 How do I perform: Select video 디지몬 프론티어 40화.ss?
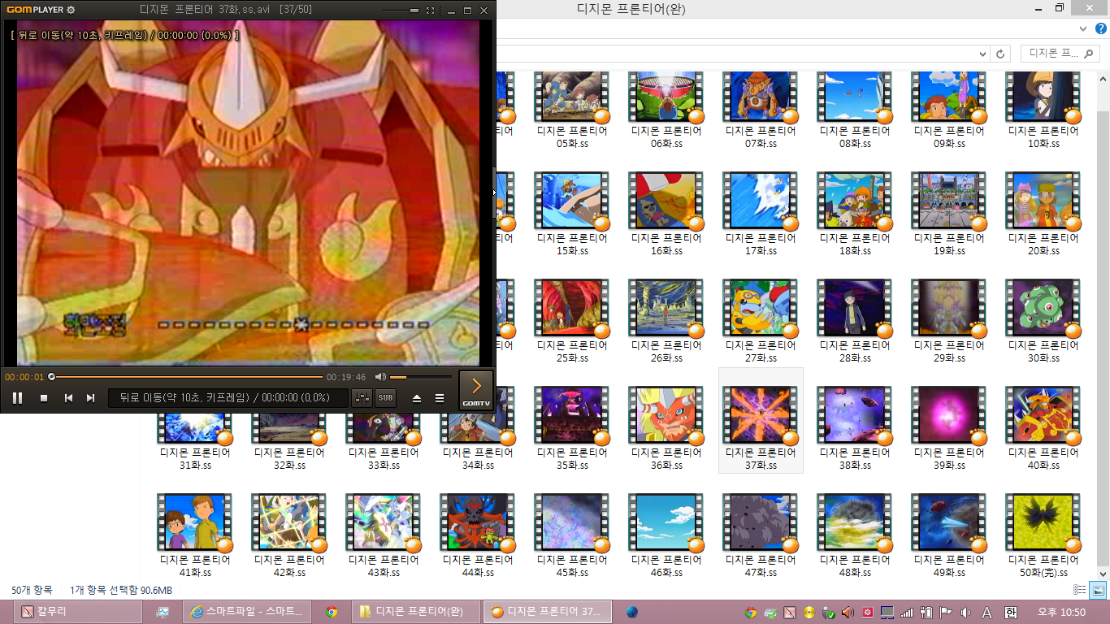click(x=1043, y=428)
